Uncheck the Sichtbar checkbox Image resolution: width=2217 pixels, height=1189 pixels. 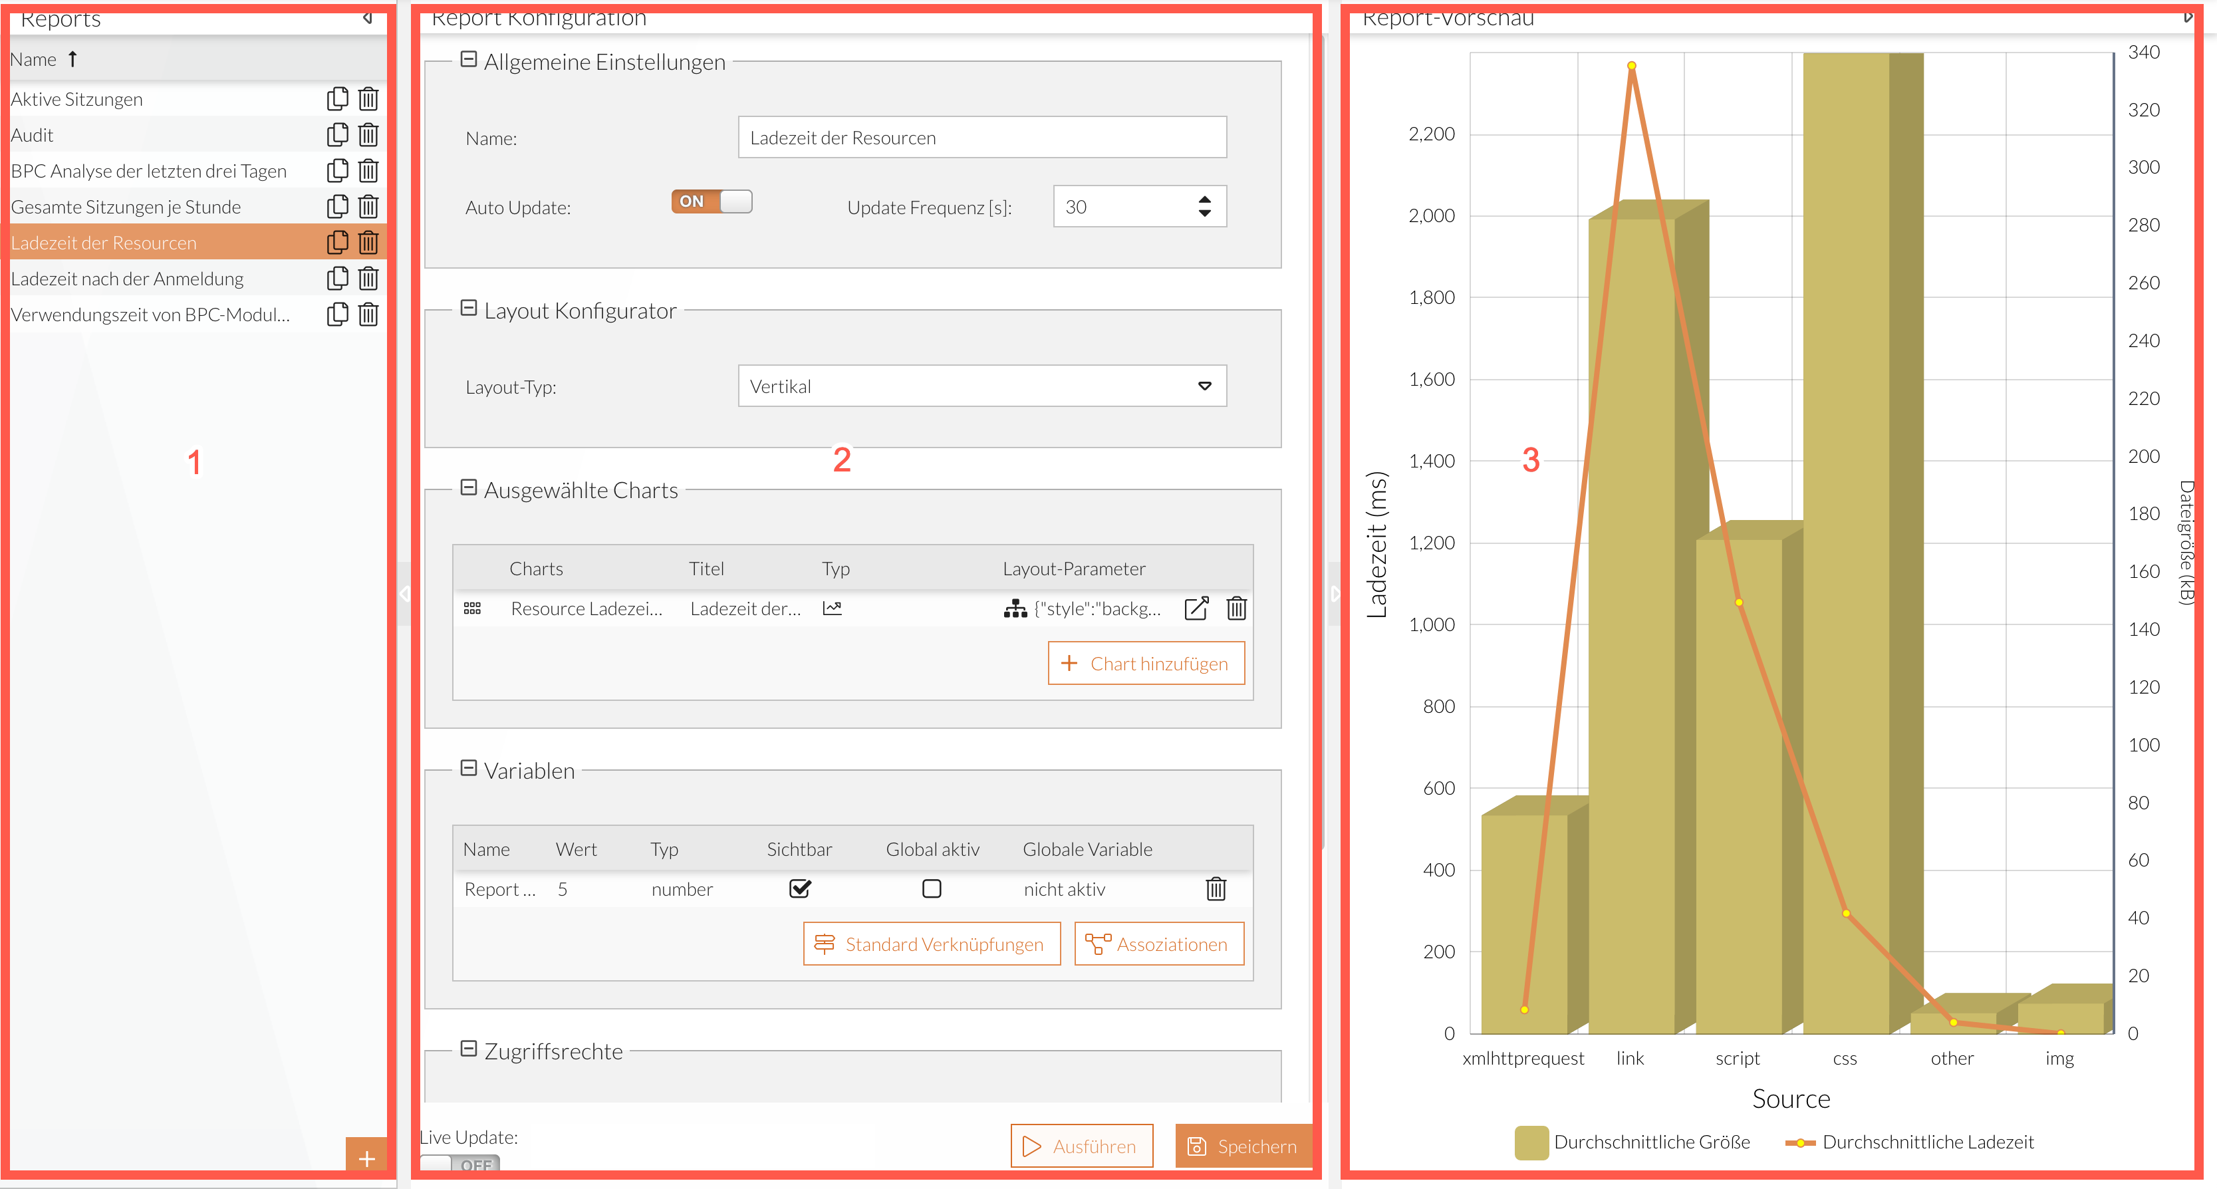click(799, 888)
